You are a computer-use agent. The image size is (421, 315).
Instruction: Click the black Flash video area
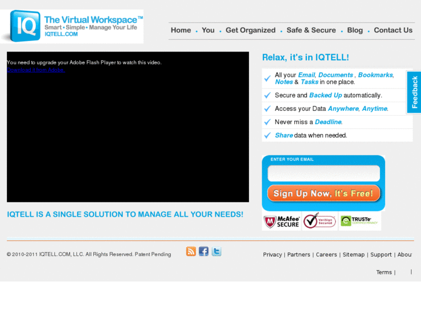tap(128, 127)
